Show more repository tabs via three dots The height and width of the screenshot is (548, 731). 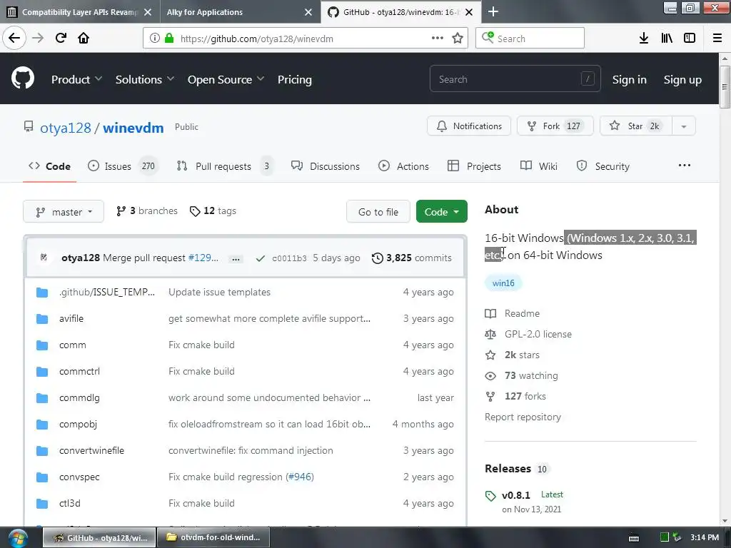click(685, 166)
